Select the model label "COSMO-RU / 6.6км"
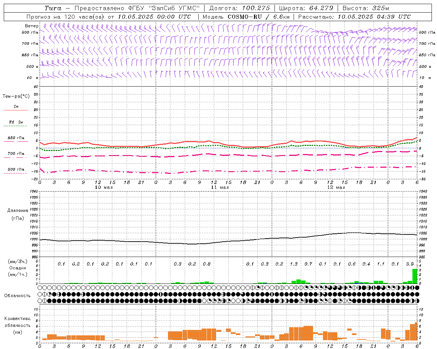437x349 pixels. 258,17
